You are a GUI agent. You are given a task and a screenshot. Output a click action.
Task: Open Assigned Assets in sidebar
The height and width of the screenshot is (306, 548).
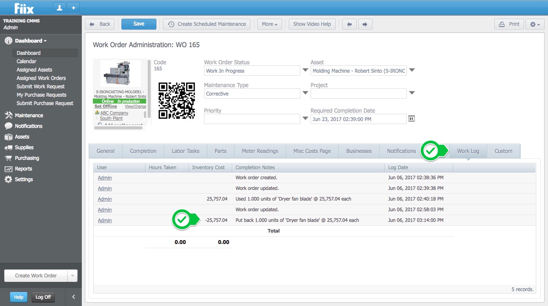pos(34,70)
